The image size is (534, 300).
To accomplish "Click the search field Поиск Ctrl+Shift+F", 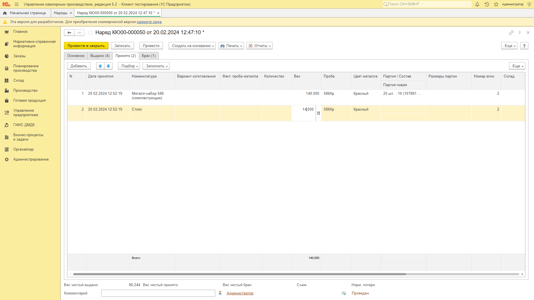I will [x=427, y=4].
